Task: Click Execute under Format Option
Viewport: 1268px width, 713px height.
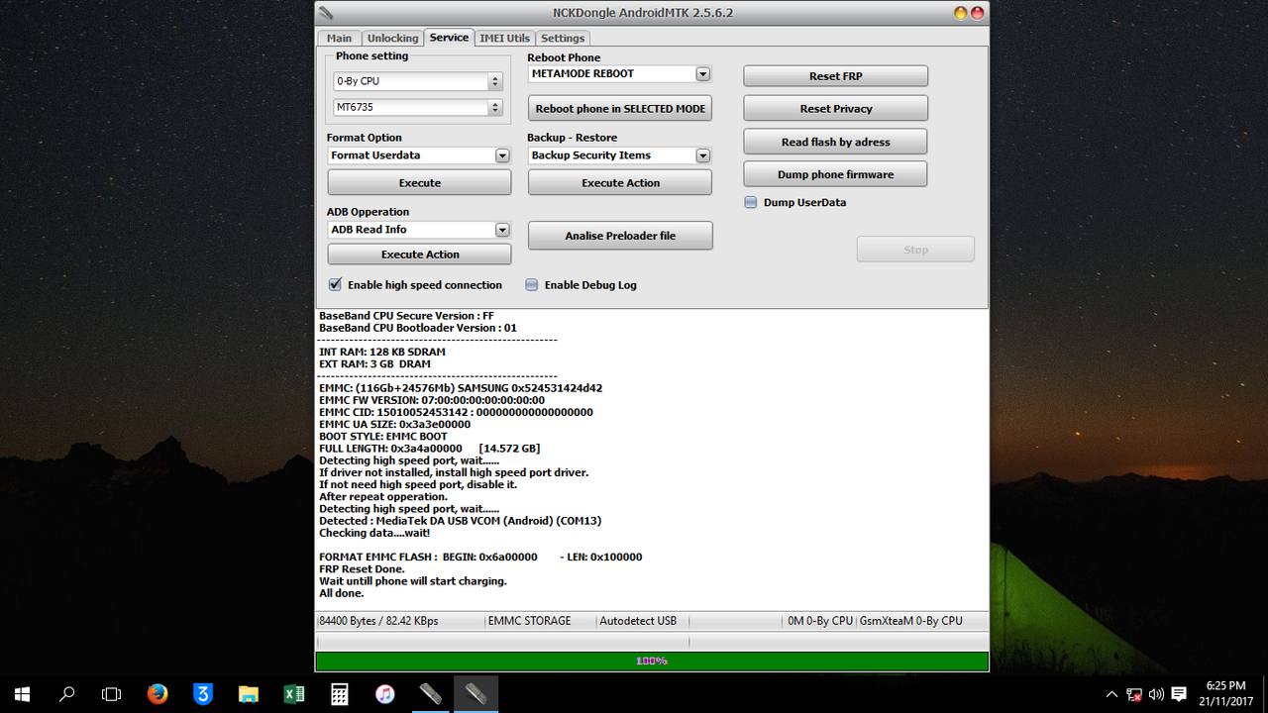Action: click(420, 183)
